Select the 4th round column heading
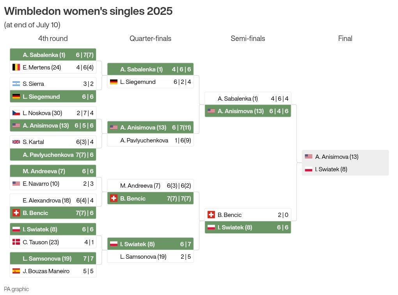398x295 pixels. (x=53, y=39)
